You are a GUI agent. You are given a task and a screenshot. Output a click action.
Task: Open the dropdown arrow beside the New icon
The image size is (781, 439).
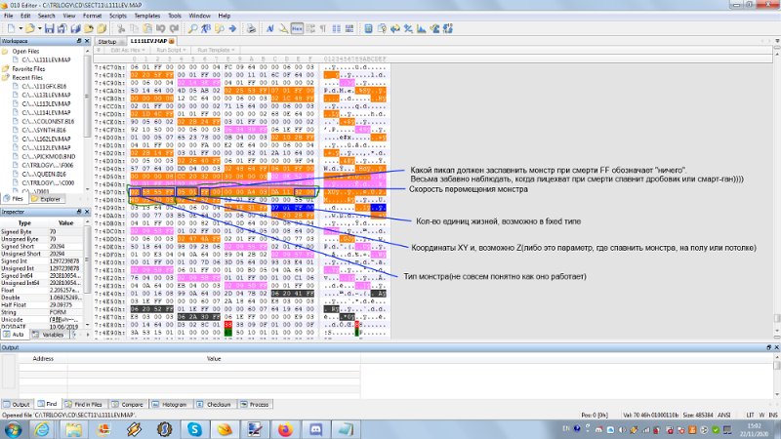(x=21, y=29)
